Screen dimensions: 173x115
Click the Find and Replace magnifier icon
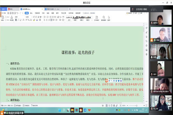[104, 17]
